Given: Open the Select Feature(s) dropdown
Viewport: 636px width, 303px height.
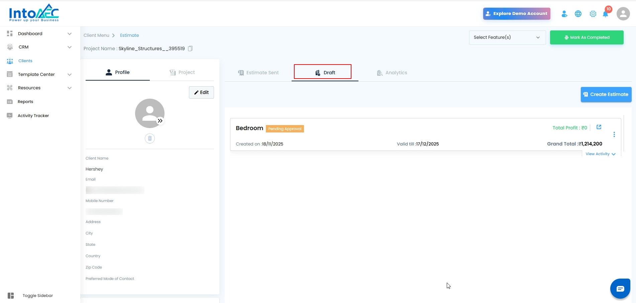Looking at the screenshot, I should pyautogui.click(x=508, y=37).
